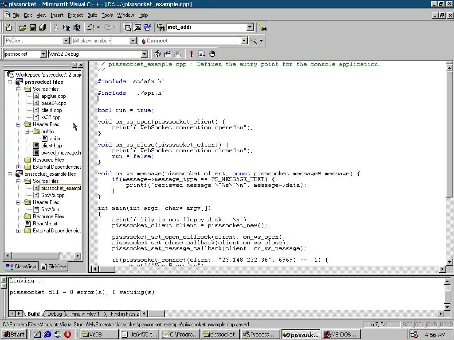
Task: Click the Build toolbar icon
Action: (x=168, y=54)
